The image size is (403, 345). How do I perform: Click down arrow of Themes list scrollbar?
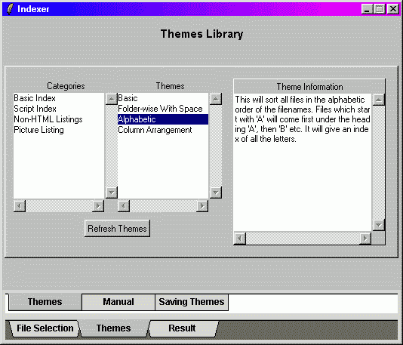216,193
